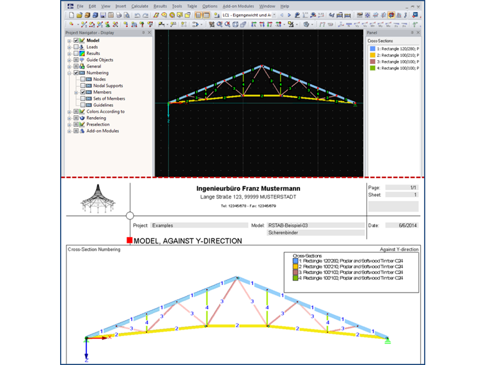Open the Calculate menu
Viewport: 486px width, 365px height.
(139, 6)
